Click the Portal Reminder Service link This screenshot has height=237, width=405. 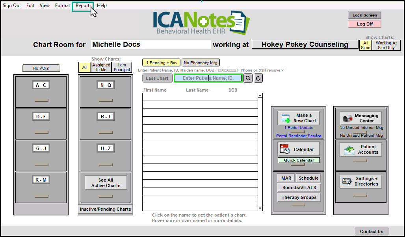click(299, 136)
